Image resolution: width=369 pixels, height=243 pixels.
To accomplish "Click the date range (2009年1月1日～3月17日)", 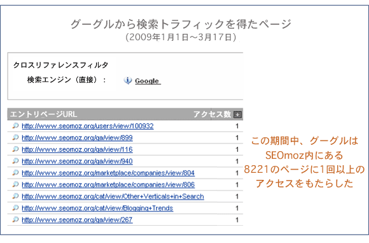I will pos(181,37).
